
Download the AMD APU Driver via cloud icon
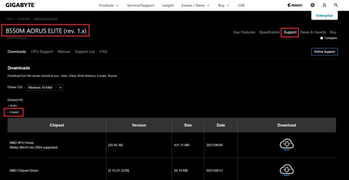pyautogui.click(x=287, y=145)
